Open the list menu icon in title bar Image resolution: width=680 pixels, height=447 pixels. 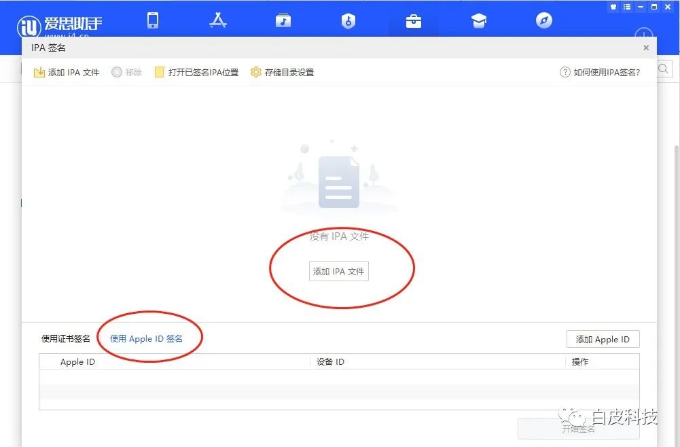[626, 7]
